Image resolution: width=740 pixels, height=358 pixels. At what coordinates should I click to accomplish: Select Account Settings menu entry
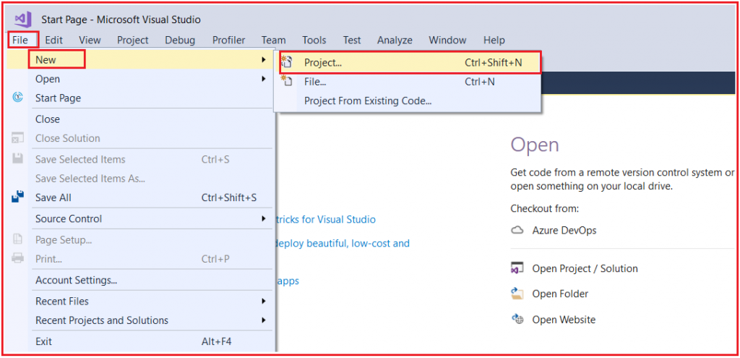[76, 280]
